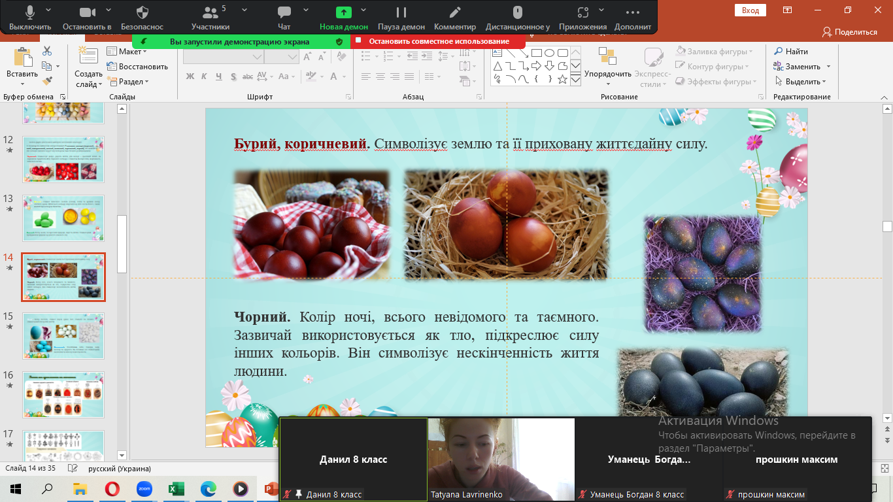893x502 pixels.
Task: Select the Format Painter brush
Action: point(47,81)
